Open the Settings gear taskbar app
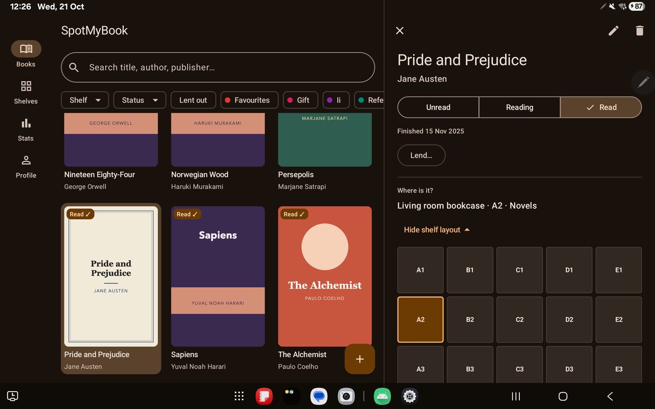This screenshot has height=409, width=655. (x=409, y=396)
